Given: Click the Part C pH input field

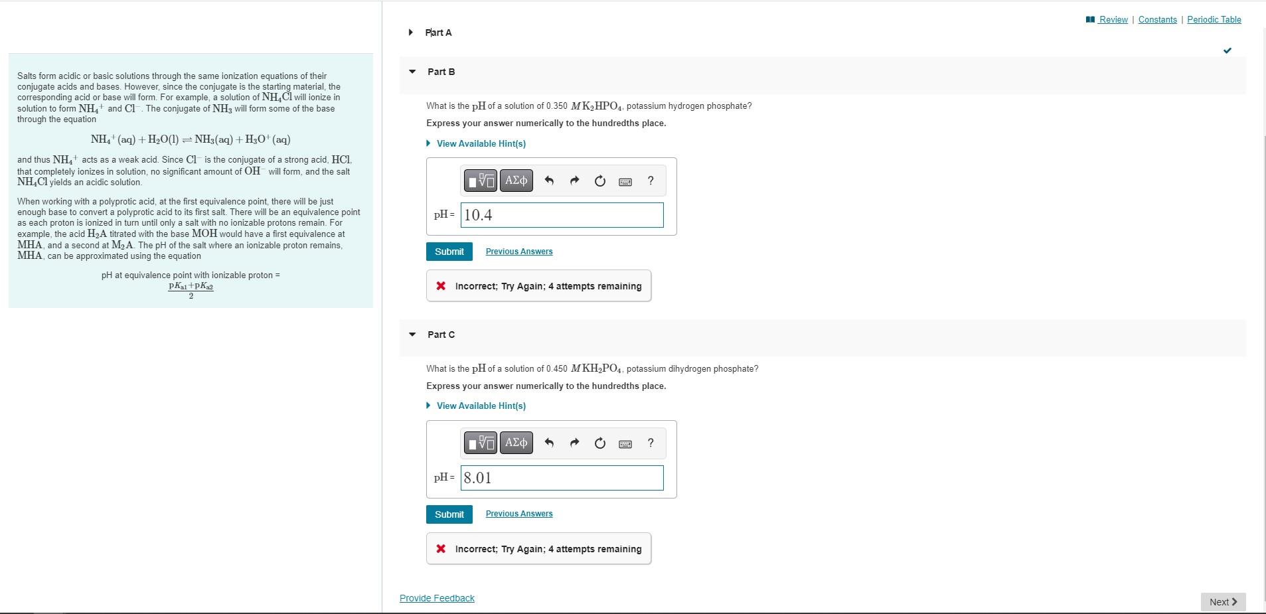Looking at the screenshot, I should pyautogui.click(x=562, y=478).
